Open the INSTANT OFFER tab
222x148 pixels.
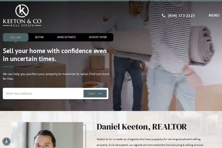pyautogui.click(x=98, y=37)
